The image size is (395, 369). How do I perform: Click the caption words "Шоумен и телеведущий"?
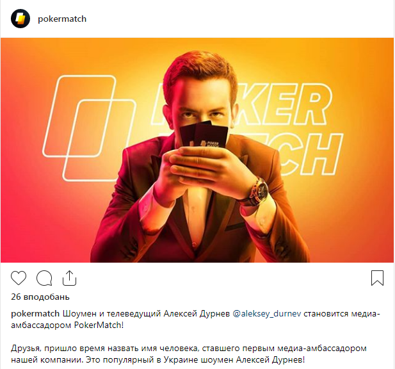111,314
